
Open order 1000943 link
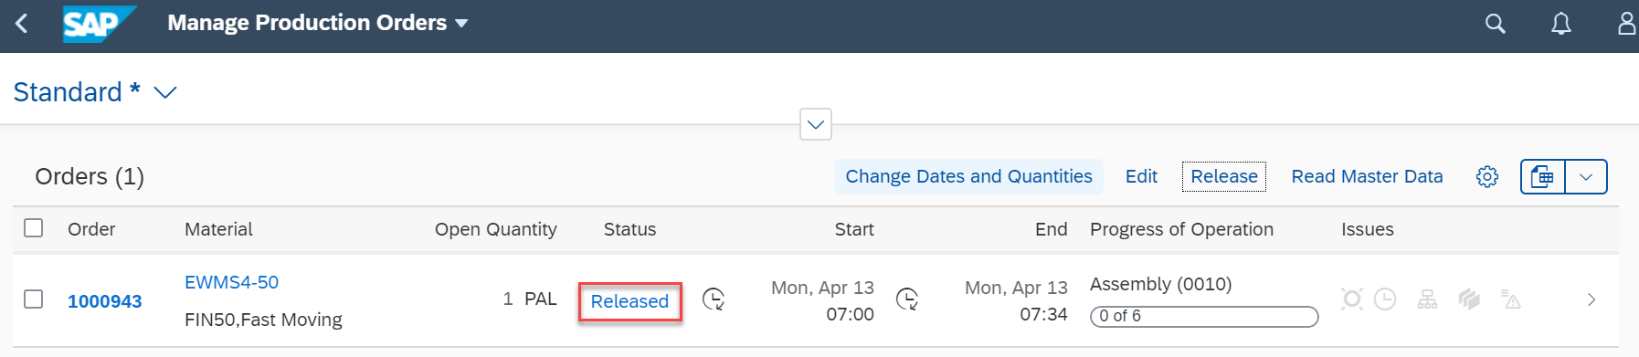(x=105, y=301)
